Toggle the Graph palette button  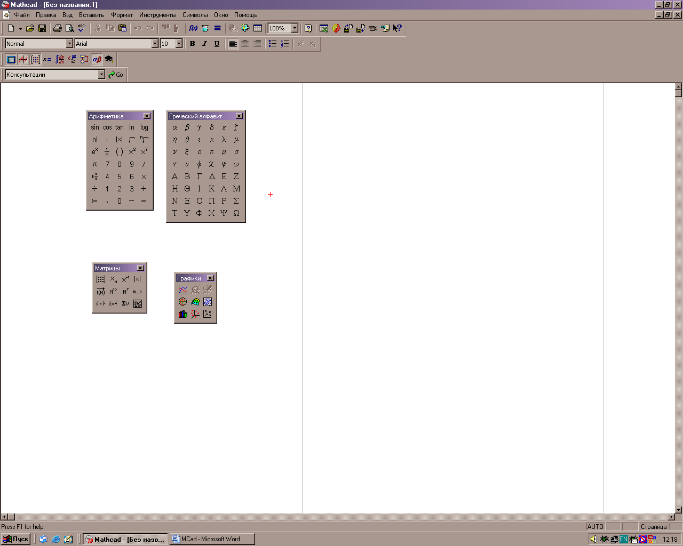point(23,59)
